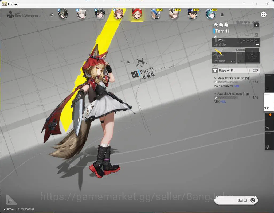The image size is (274, 213).
Task: Select the first dark-haired masked operator portrait
Action: pyautogui.click(x=63, y=14)
